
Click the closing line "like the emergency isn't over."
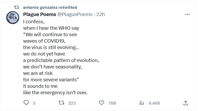pos(55,93)
